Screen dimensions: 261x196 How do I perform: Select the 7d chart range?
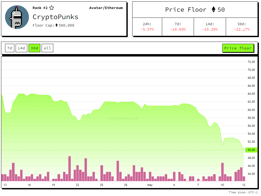(x=10, y=48)
